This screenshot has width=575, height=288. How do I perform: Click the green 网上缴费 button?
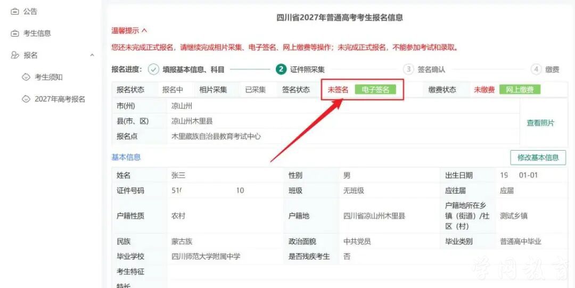click(x=520, y=89)
